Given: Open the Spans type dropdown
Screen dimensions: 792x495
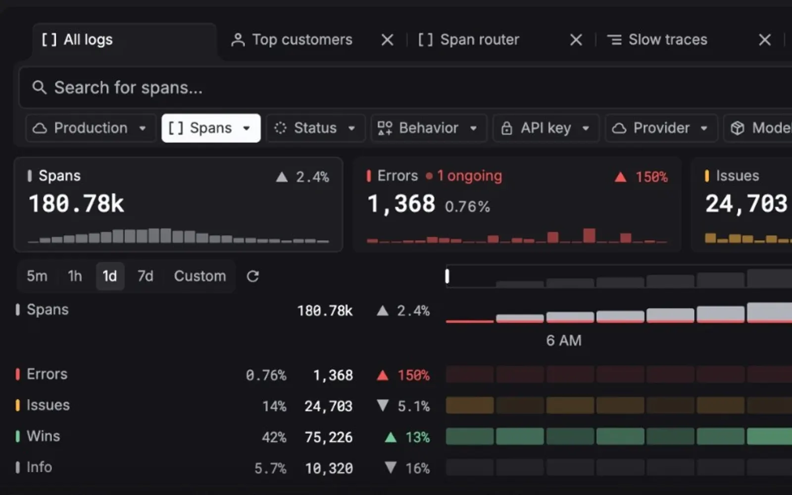Looking at the screenshot, I should pyautogui.click(x=211, y=128).
